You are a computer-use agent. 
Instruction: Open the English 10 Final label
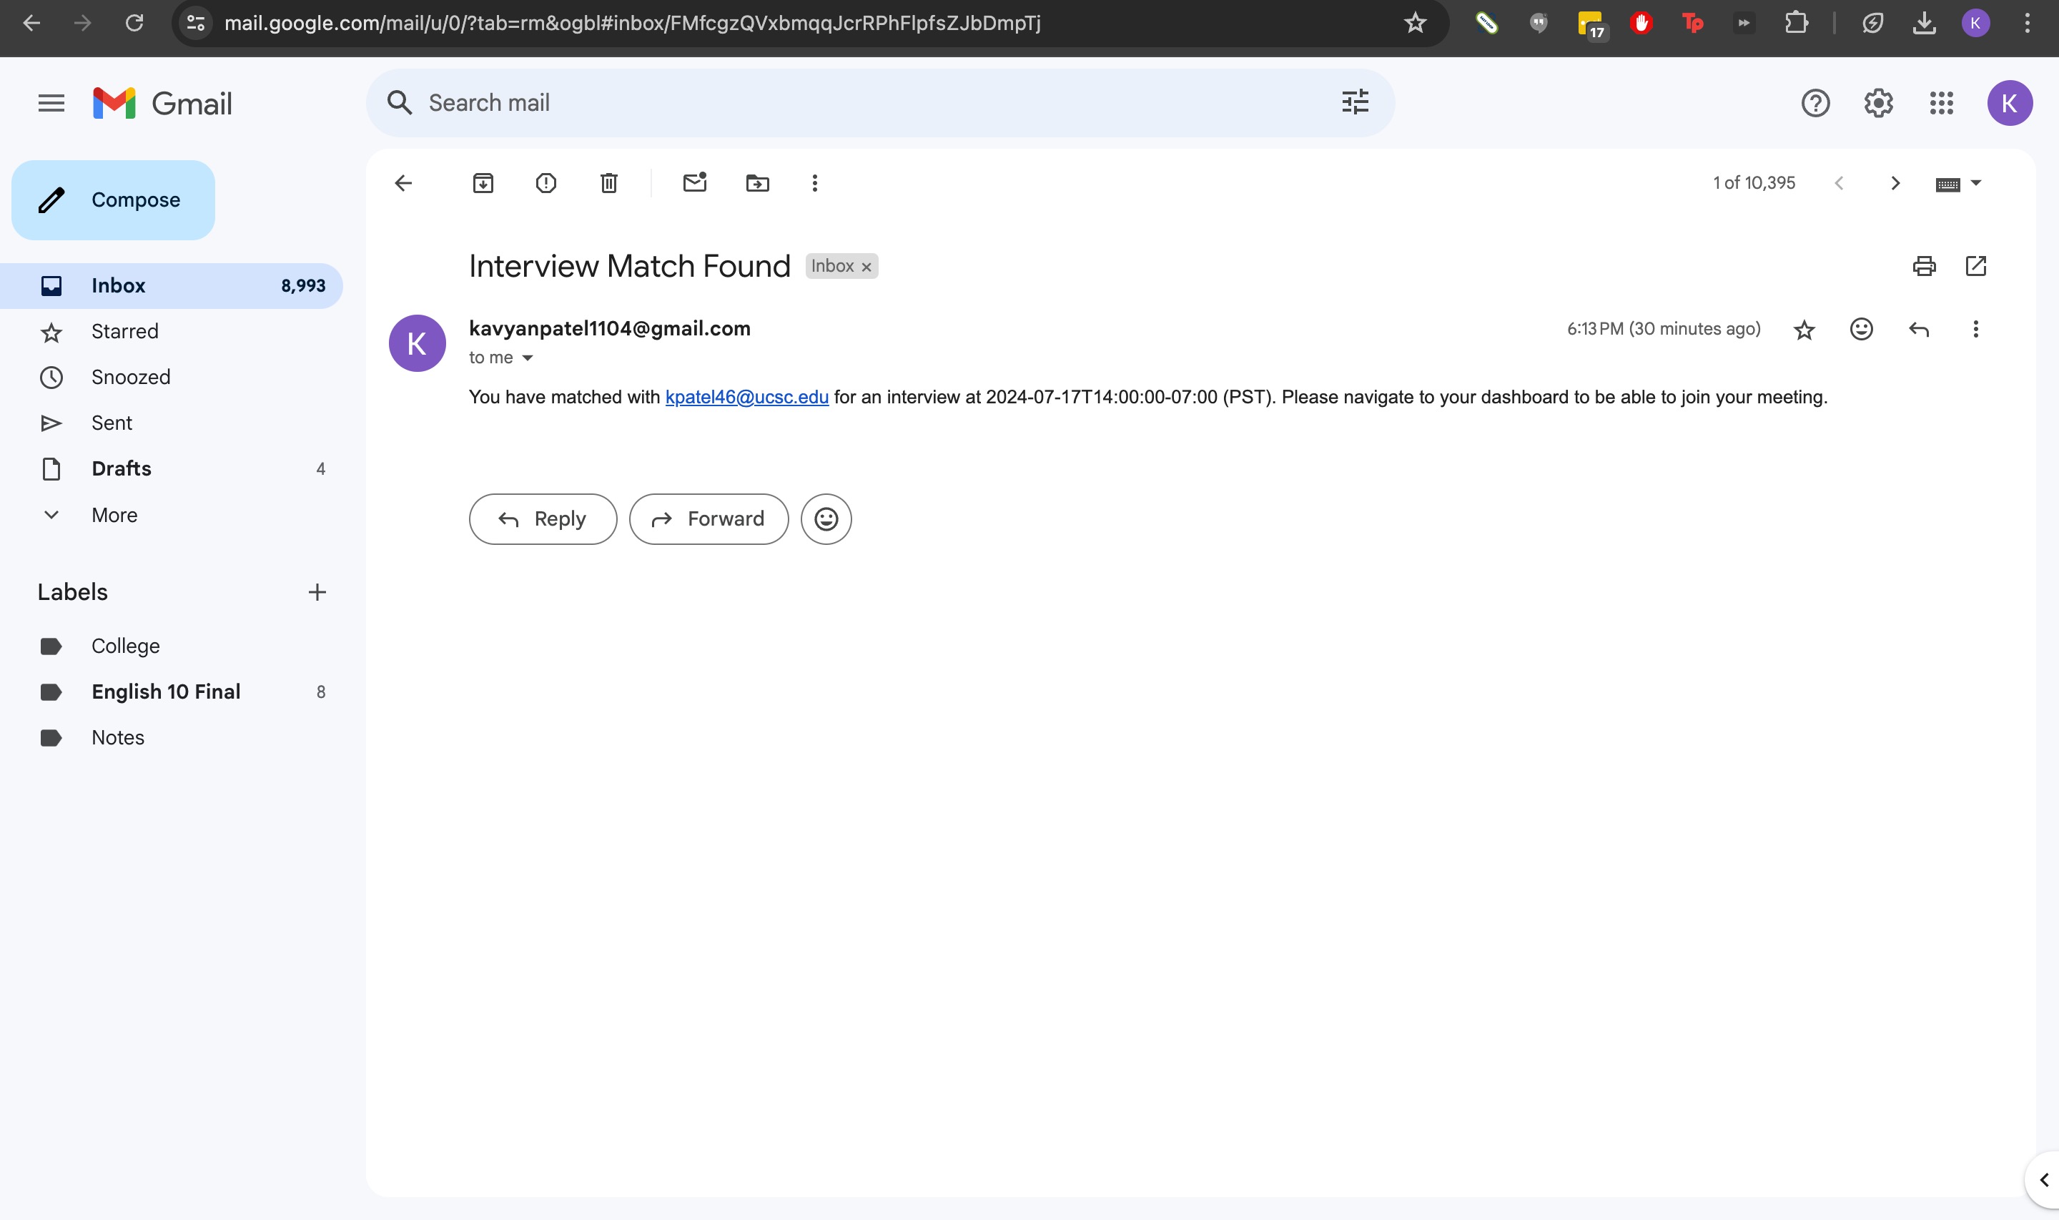coord(166,692)
